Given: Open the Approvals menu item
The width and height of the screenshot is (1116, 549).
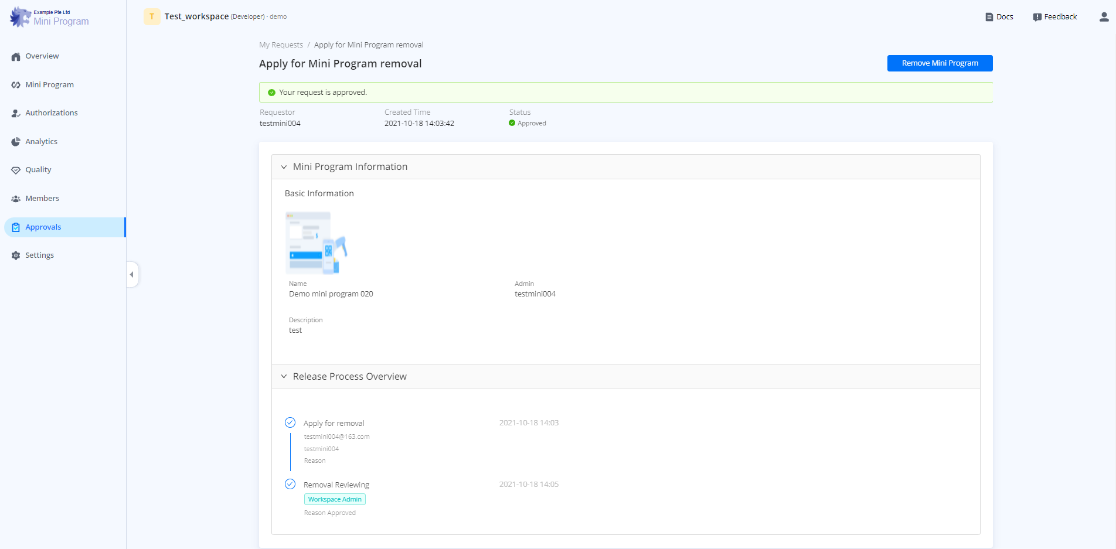Looking at the screenshot, I should pos(43,227).
